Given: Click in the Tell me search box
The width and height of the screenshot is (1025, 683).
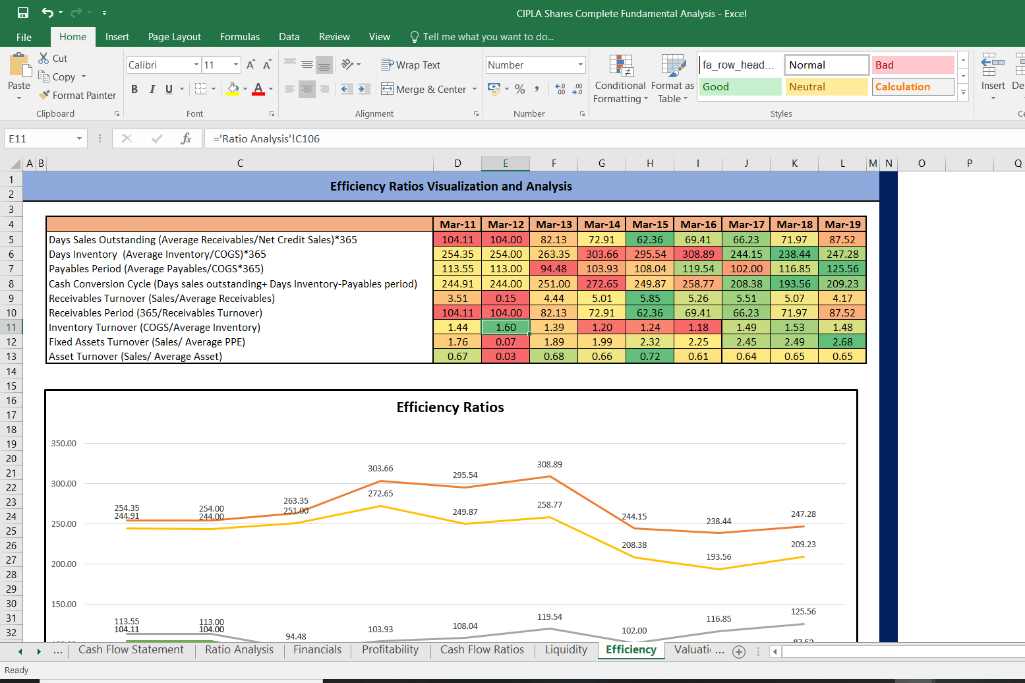Looking at the screenshot, I should coord(488,37).
